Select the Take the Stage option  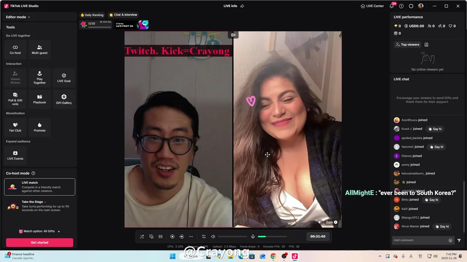click(x=39, y=206)
